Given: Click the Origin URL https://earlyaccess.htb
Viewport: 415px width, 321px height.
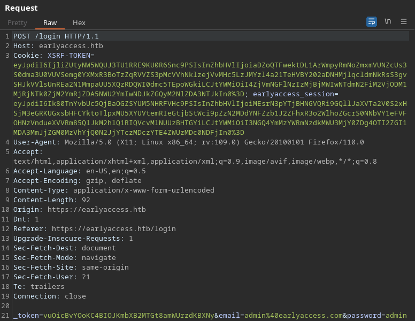Looking at the screenshot, I should pos(96,210).
